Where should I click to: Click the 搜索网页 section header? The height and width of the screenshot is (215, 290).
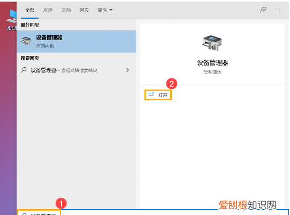30,58
